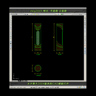Switch to the Model tab

click(19, 81)
